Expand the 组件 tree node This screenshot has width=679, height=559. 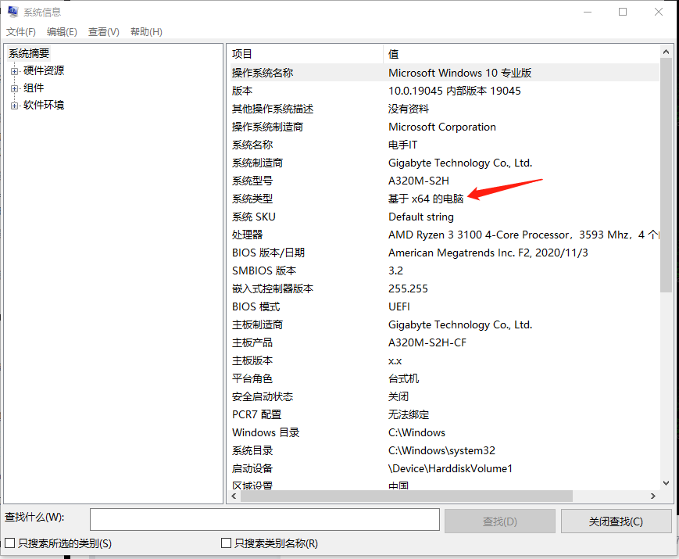[14, 88]
